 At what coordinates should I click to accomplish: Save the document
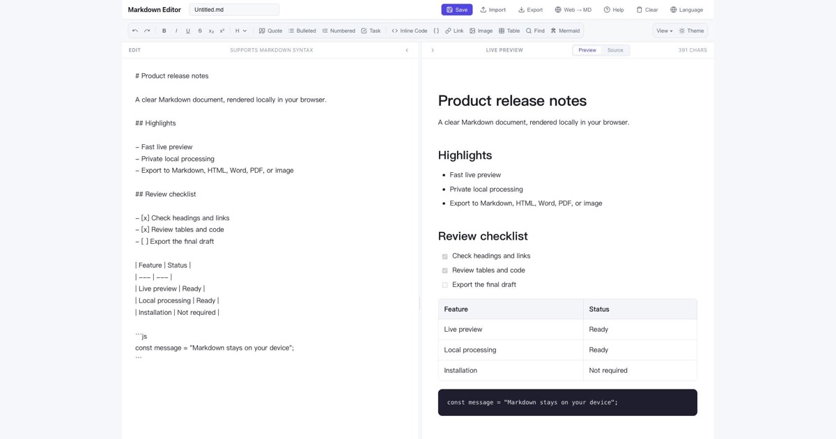pyautogui.click(x=457, y=10)
